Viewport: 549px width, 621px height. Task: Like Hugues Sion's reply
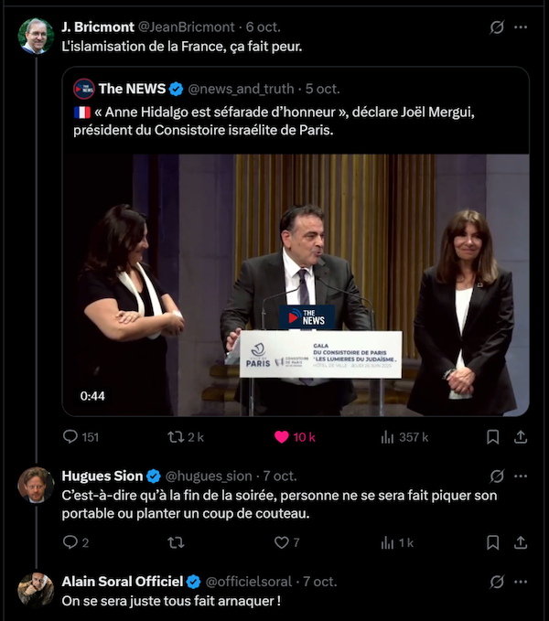click(x=282, y=542)
